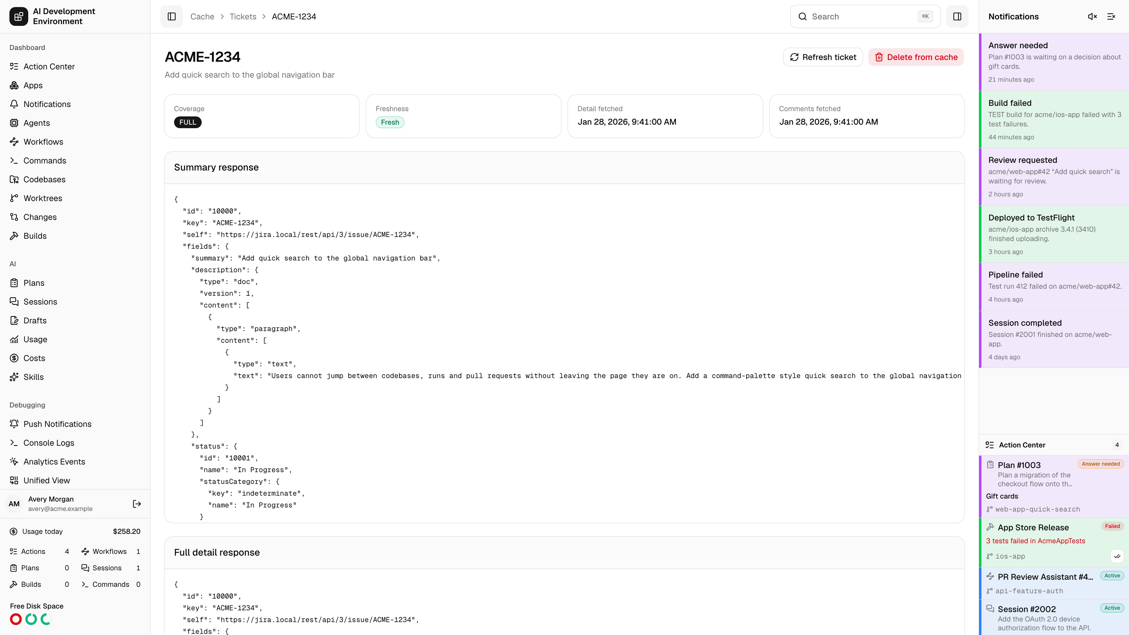
Task: Click the red Free Disk Space ring
Action: click(16, 619)
